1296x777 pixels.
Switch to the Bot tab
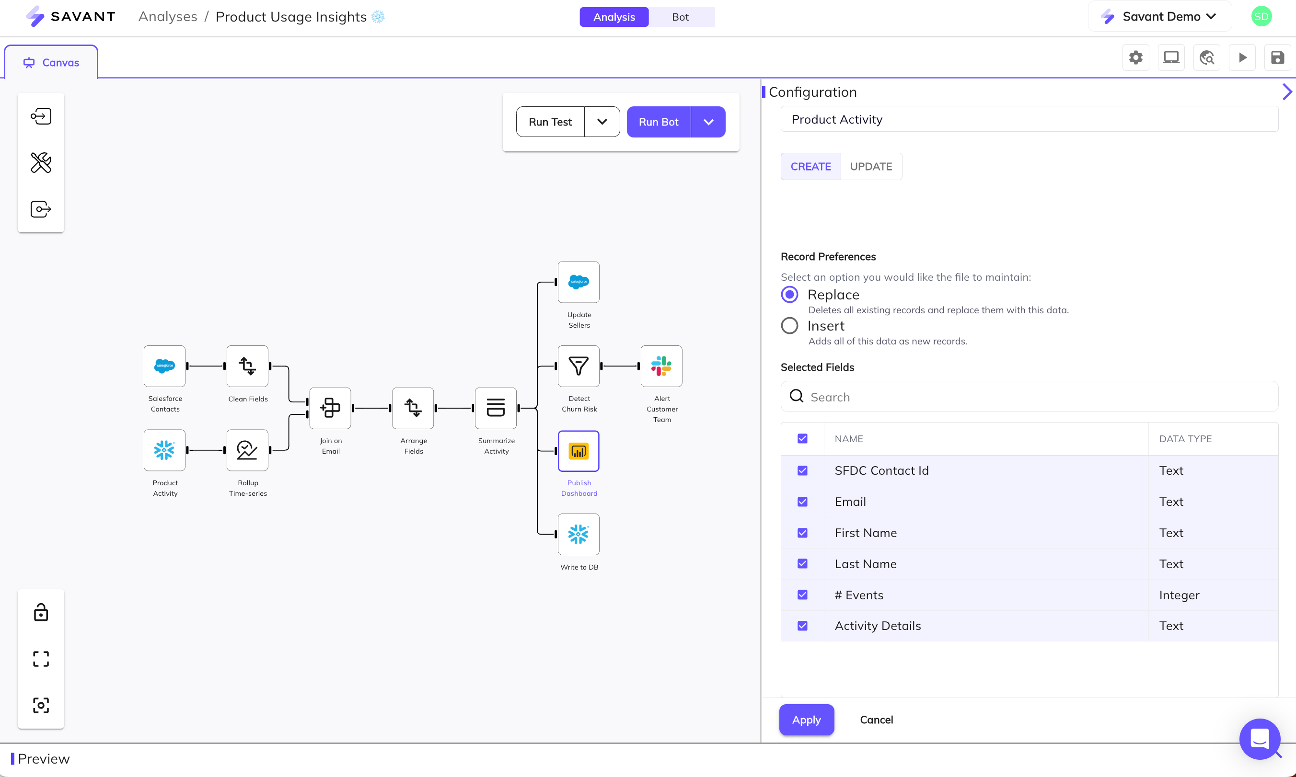coord(680,17)
